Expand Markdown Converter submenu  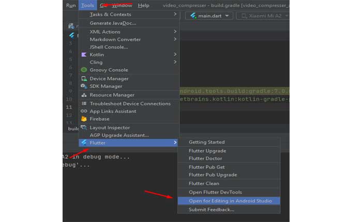coord(115,39)
